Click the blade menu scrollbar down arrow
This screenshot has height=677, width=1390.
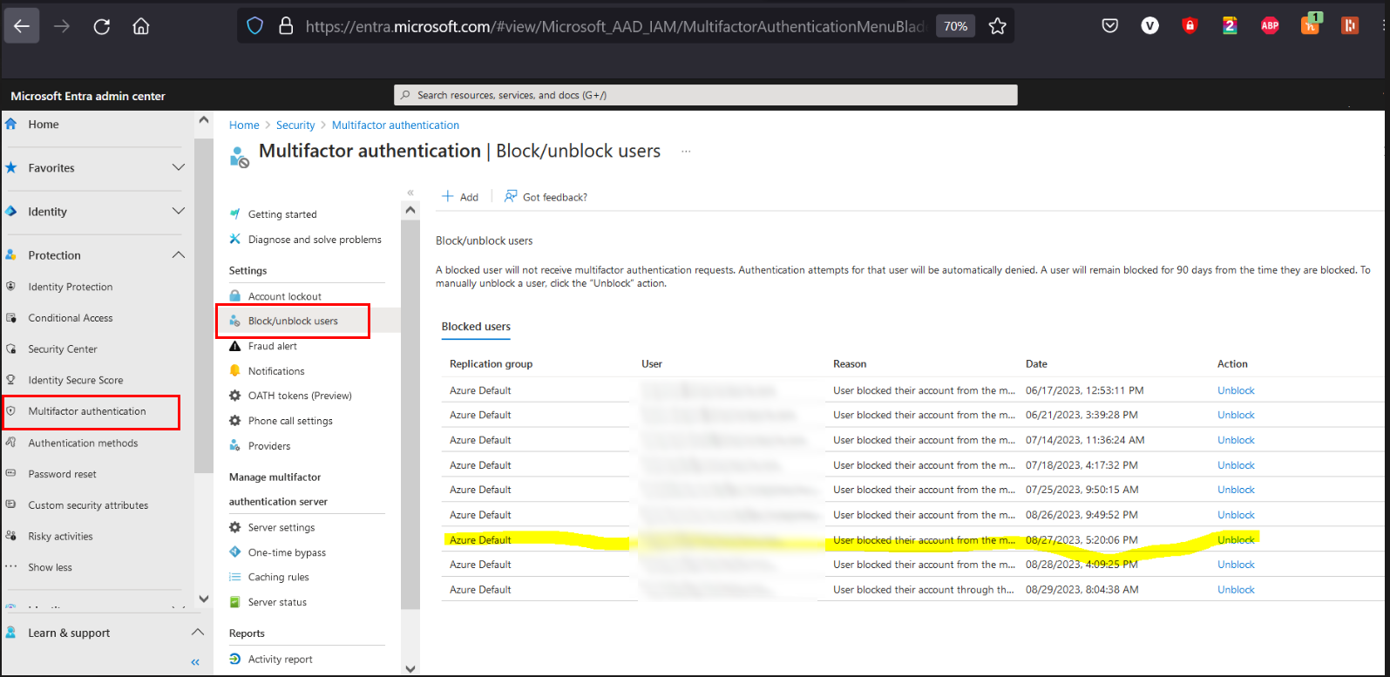click(410, 668)
